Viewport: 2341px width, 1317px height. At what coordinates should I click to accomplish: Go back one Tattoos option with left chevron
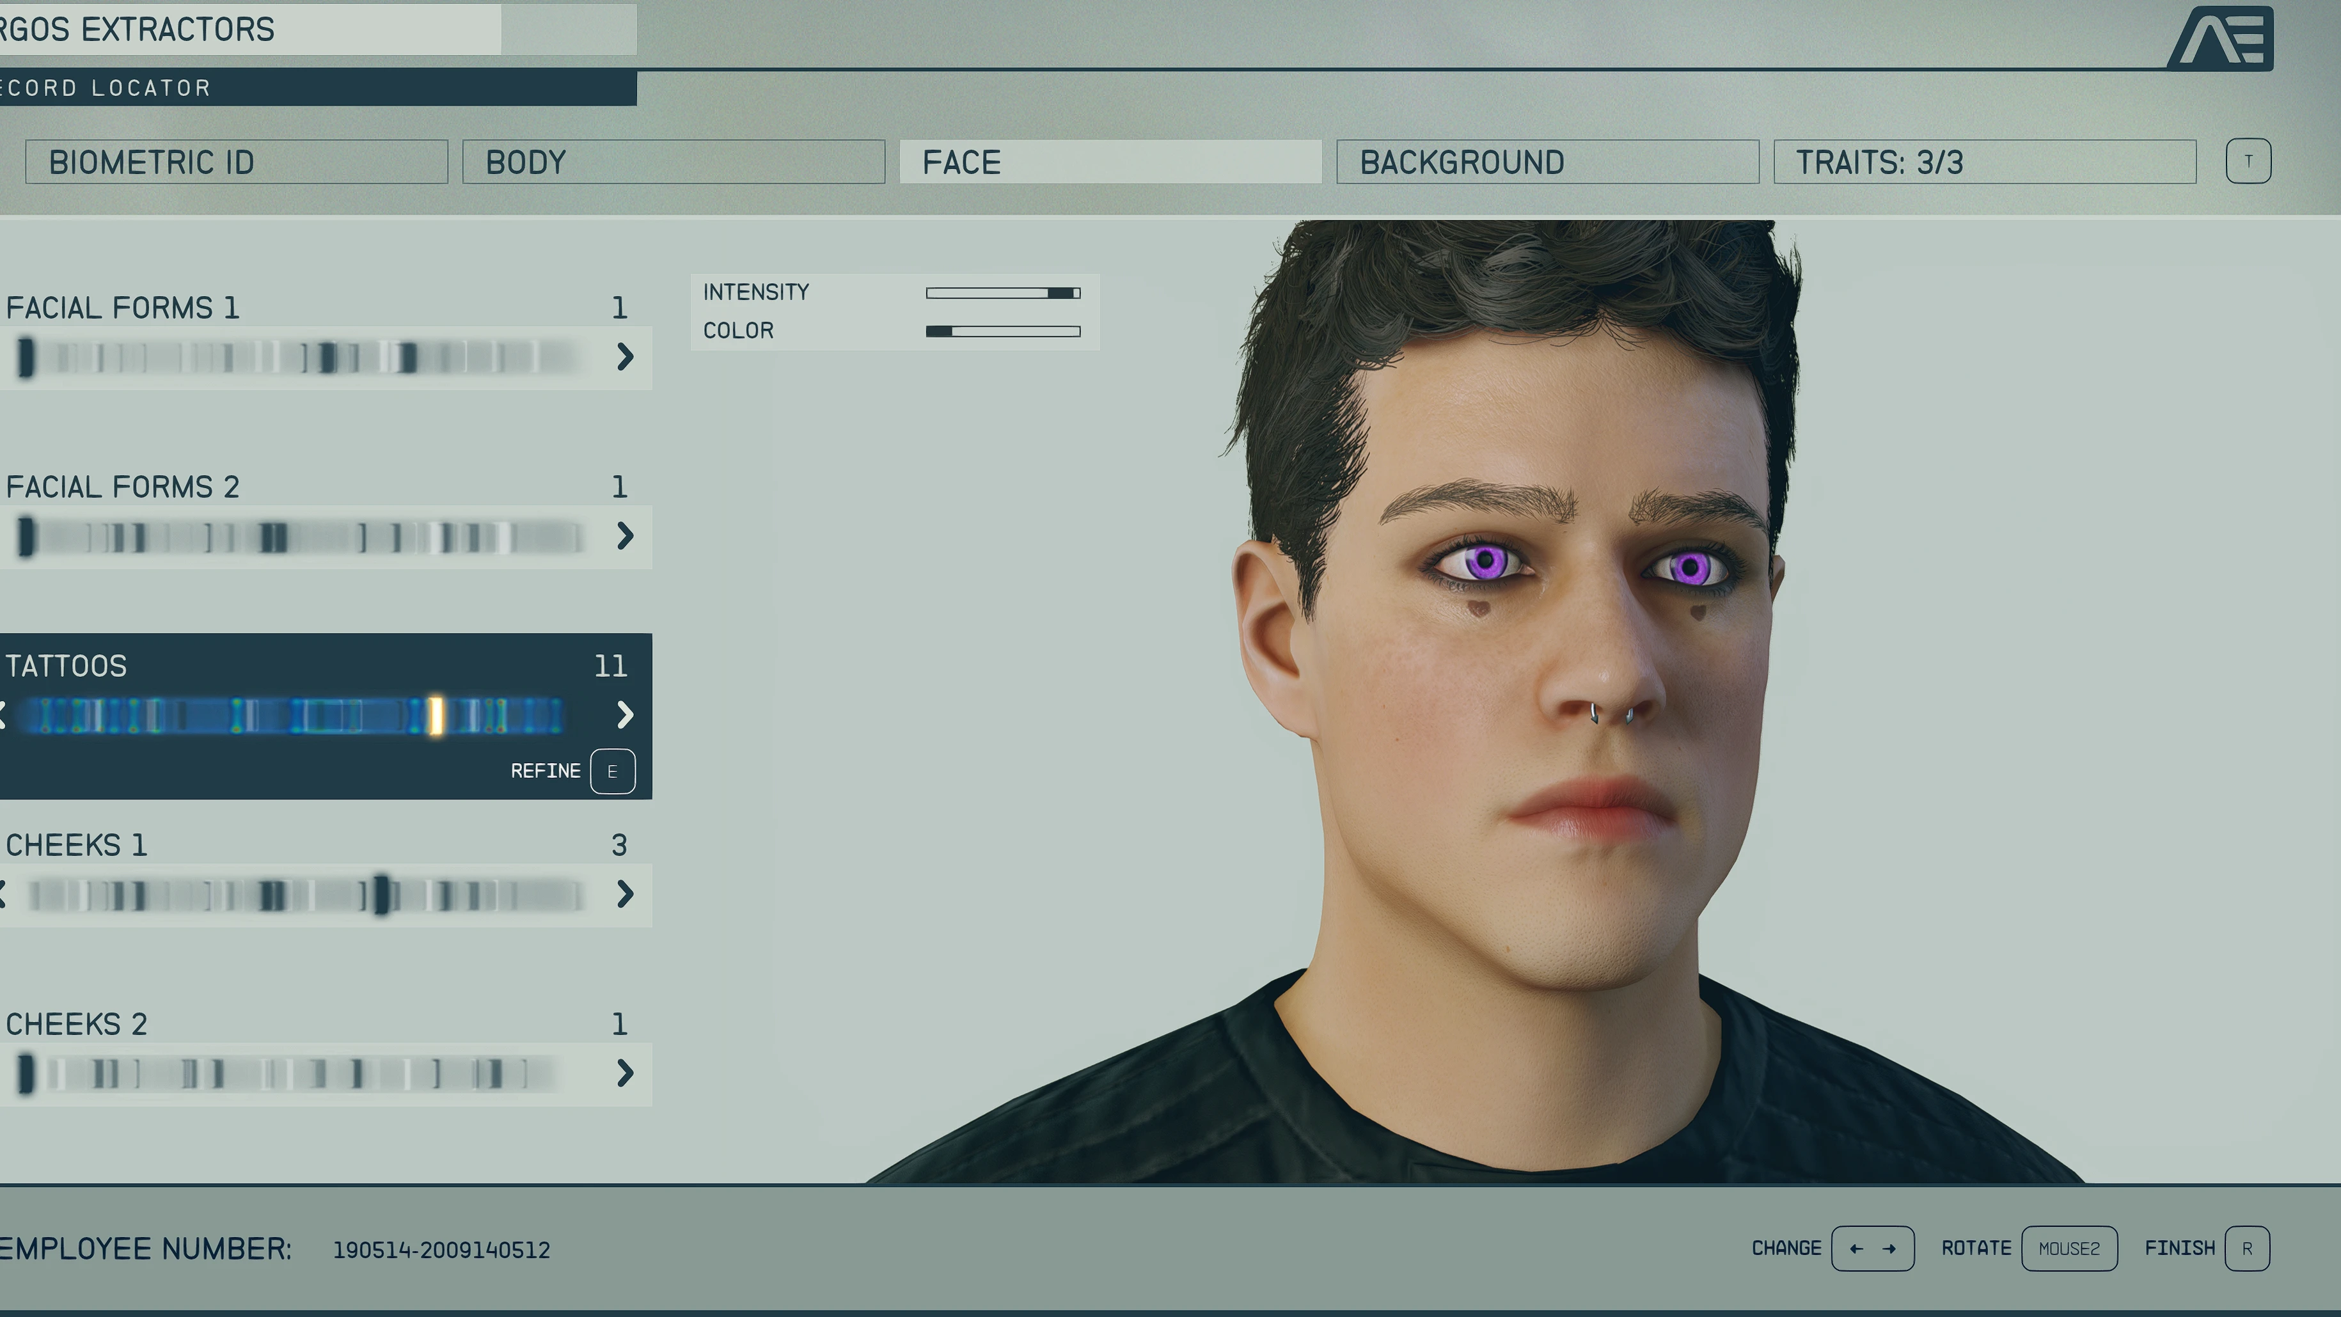pos(4,714)
